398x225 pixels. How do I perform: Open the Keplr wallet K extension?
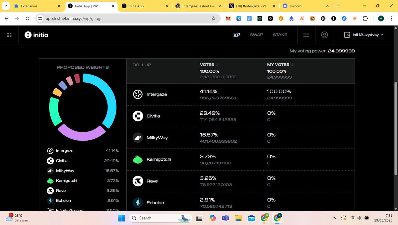(238, 19)
